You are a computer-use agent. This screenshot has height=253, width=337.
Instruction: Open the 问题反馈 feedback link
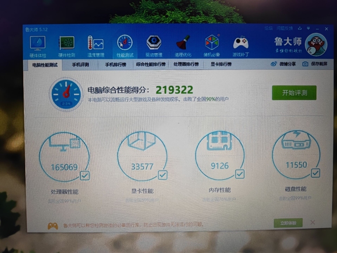(x=285, y=28)
